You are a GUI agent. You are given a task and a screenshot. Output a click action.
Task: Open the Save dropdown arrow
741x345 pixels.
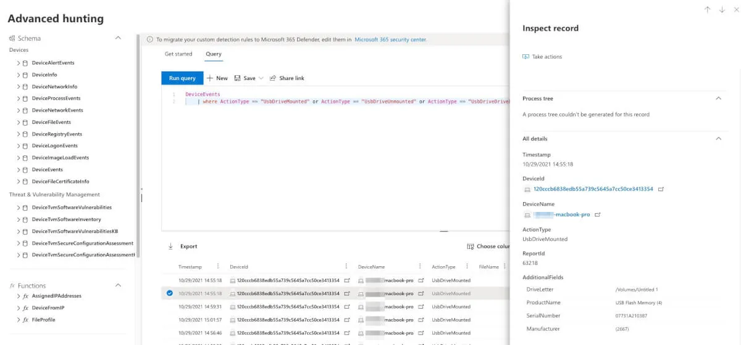pos(261,78)
